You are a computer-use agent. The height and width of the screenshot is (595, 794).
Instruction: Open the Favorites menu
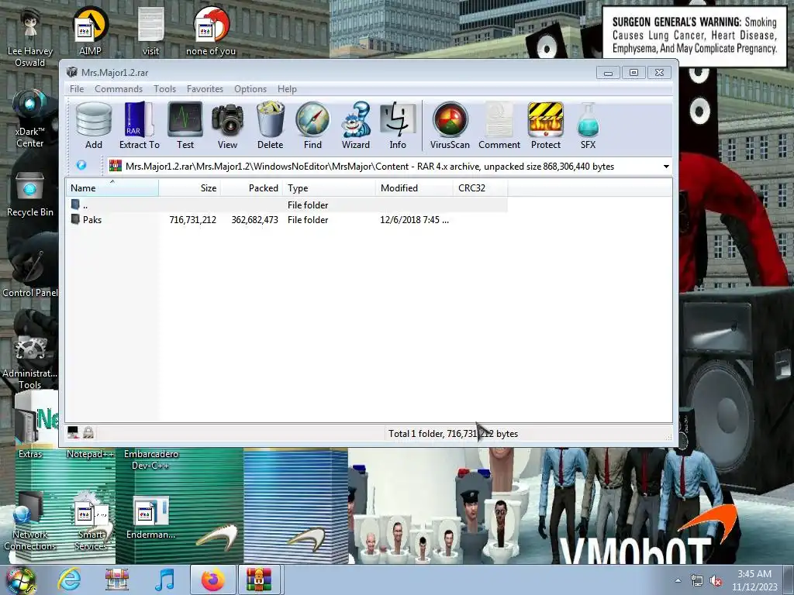[205, 89]
